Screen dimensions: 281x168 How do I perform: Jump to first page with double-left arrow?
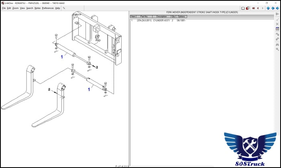[253, 8]
